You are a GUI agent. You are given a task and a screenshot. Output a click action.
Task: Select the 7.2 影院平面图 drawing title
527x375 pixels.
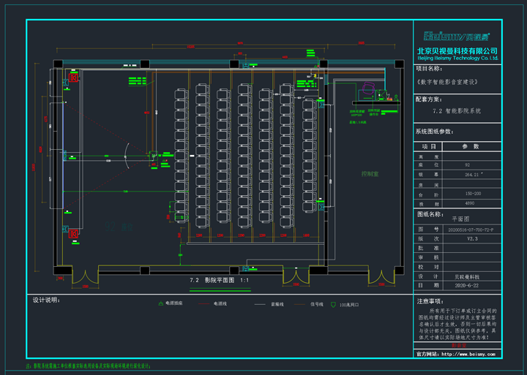click(219, 280)
